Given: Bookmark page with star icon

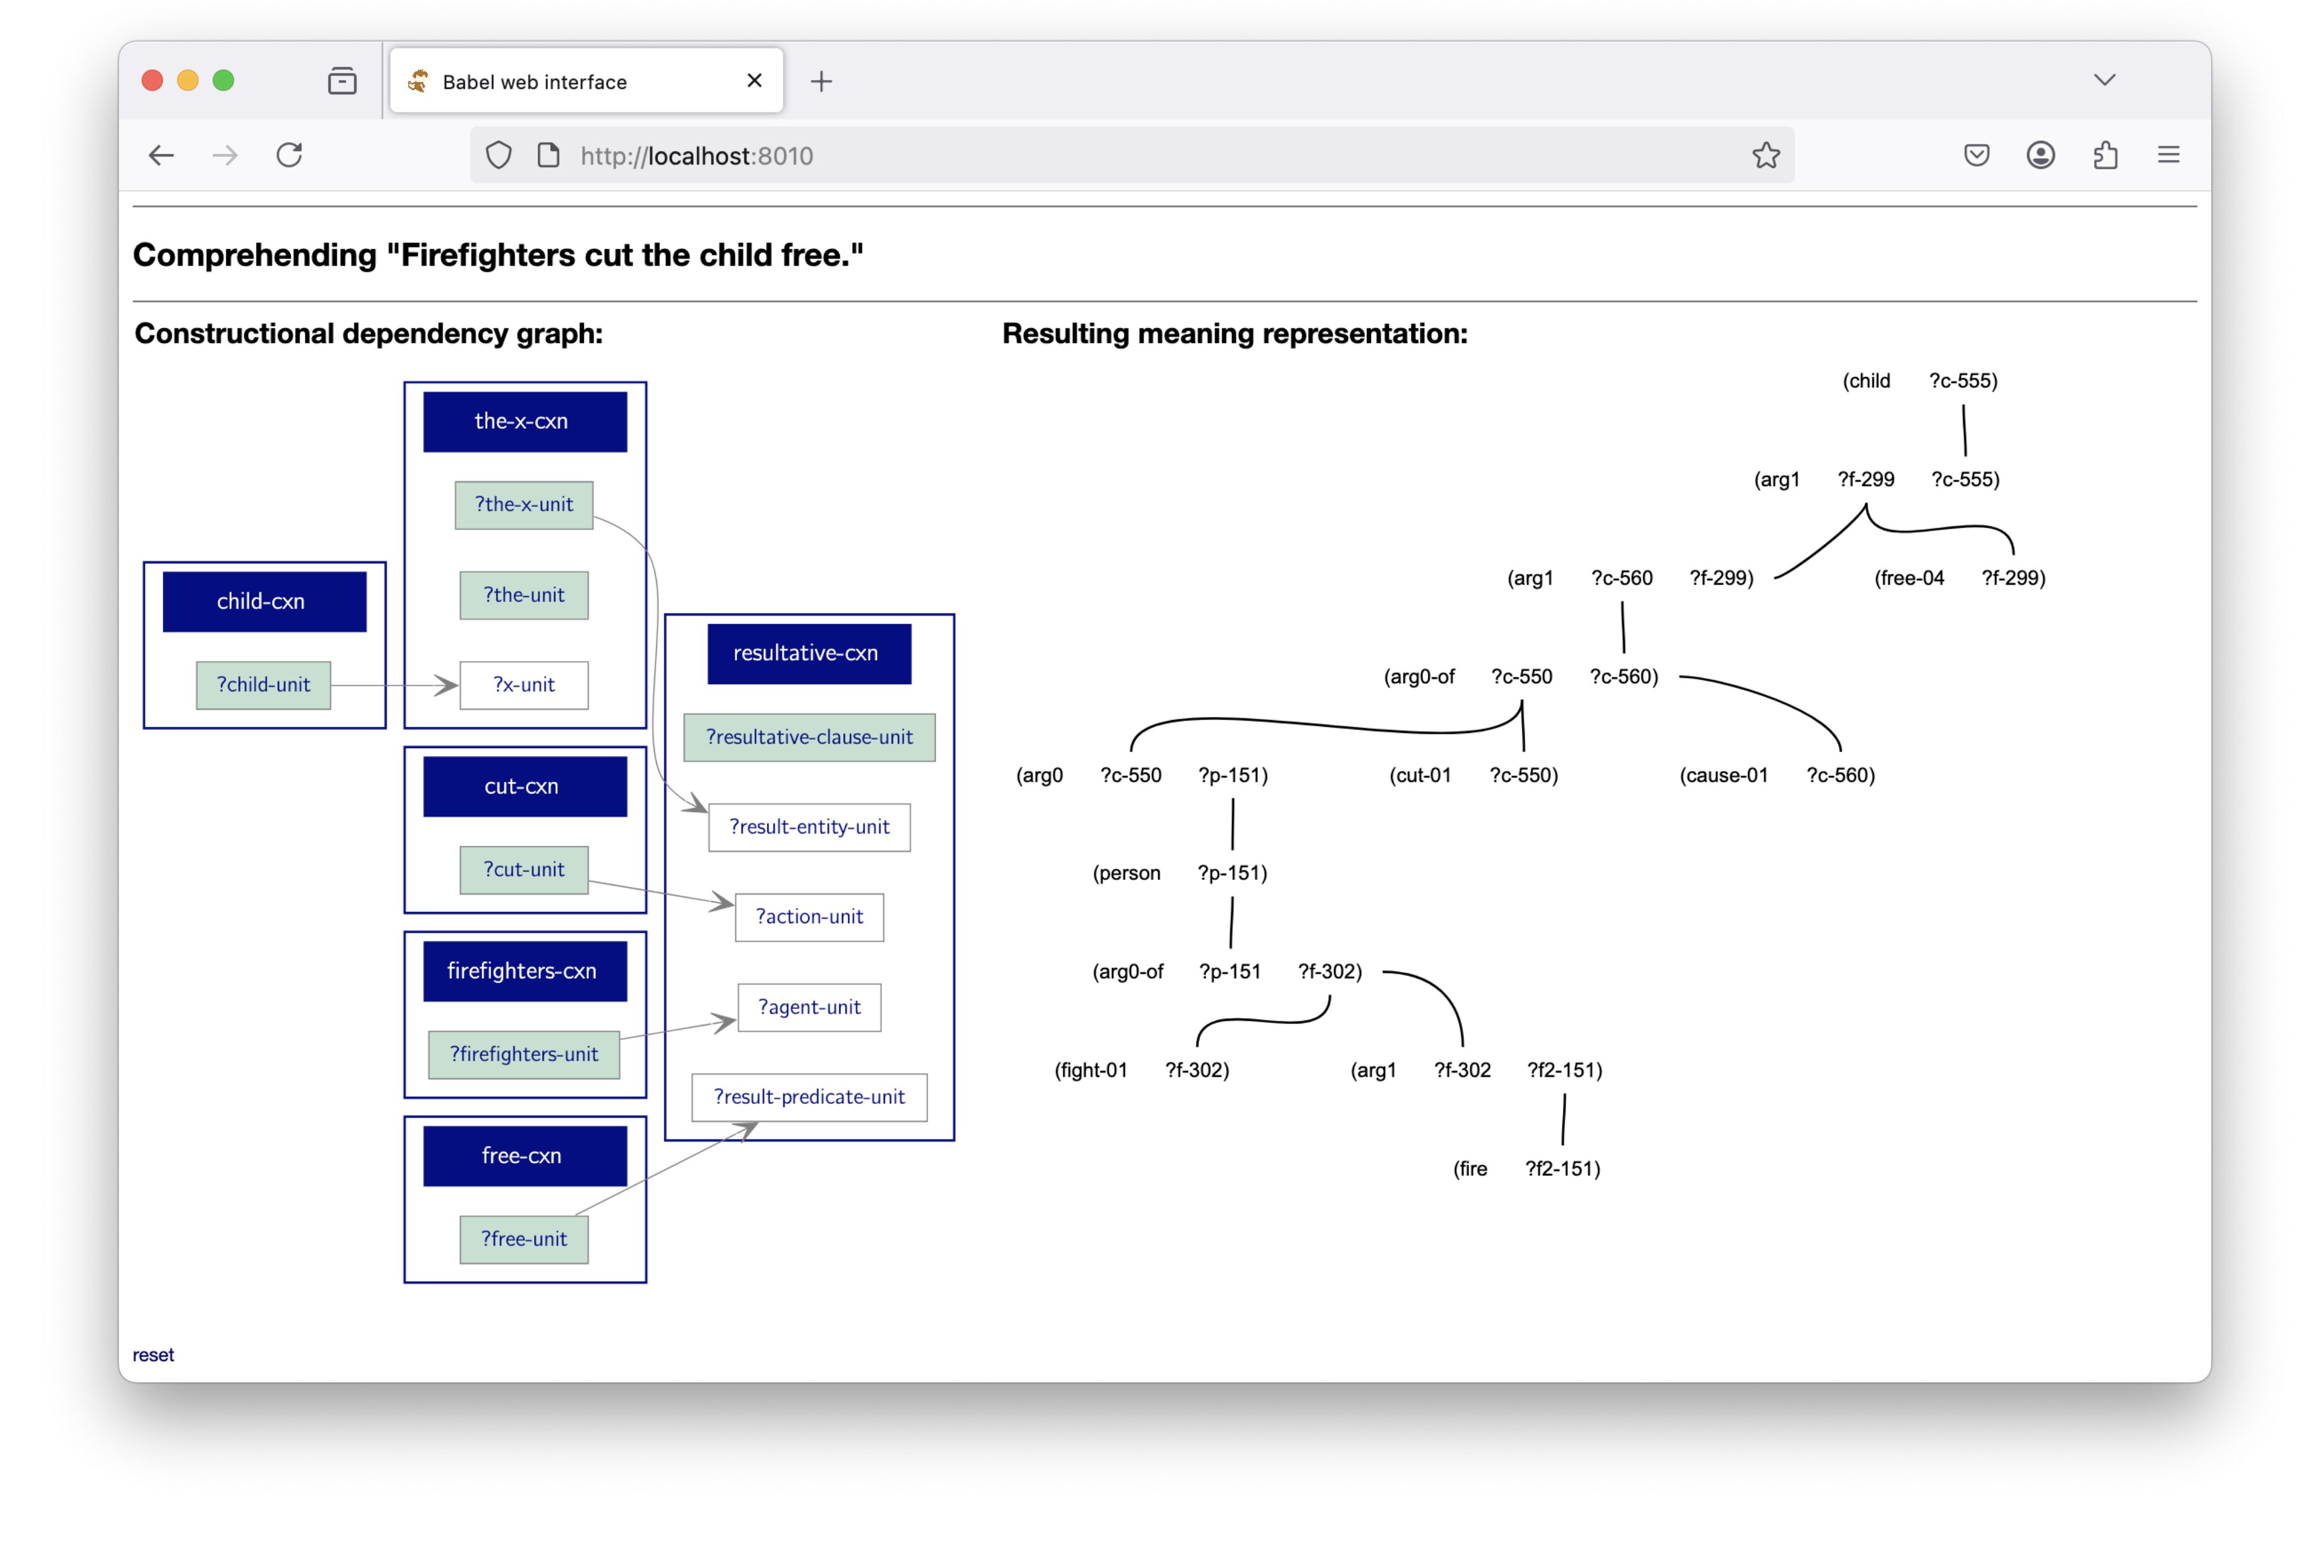Looking at the screenshot, I should pos(1765,155).
